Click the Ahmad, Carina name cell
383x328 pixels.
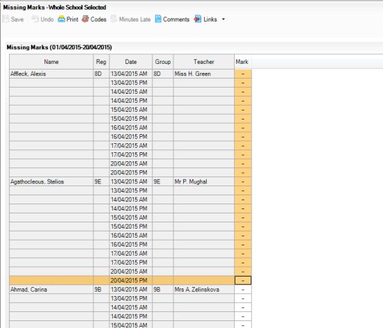[x=52, y=290]
